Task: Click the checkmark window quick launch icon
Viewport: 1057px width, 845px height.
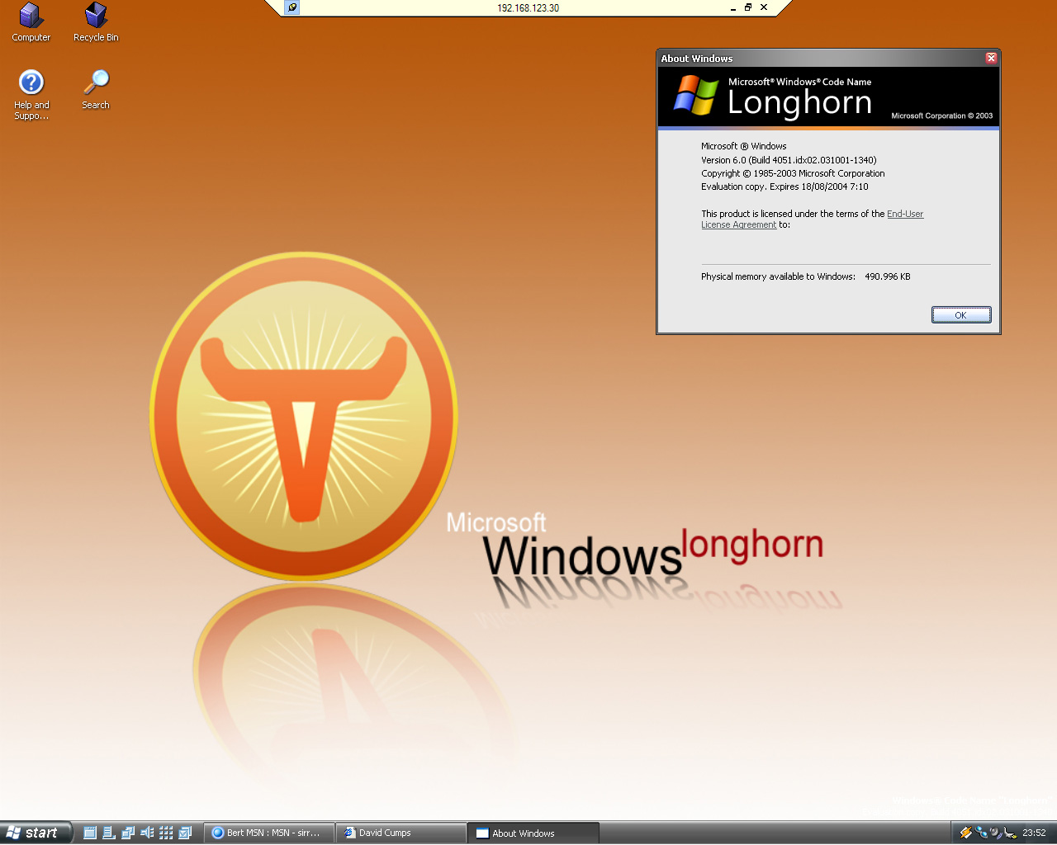Action: click(x=185, y=833)
